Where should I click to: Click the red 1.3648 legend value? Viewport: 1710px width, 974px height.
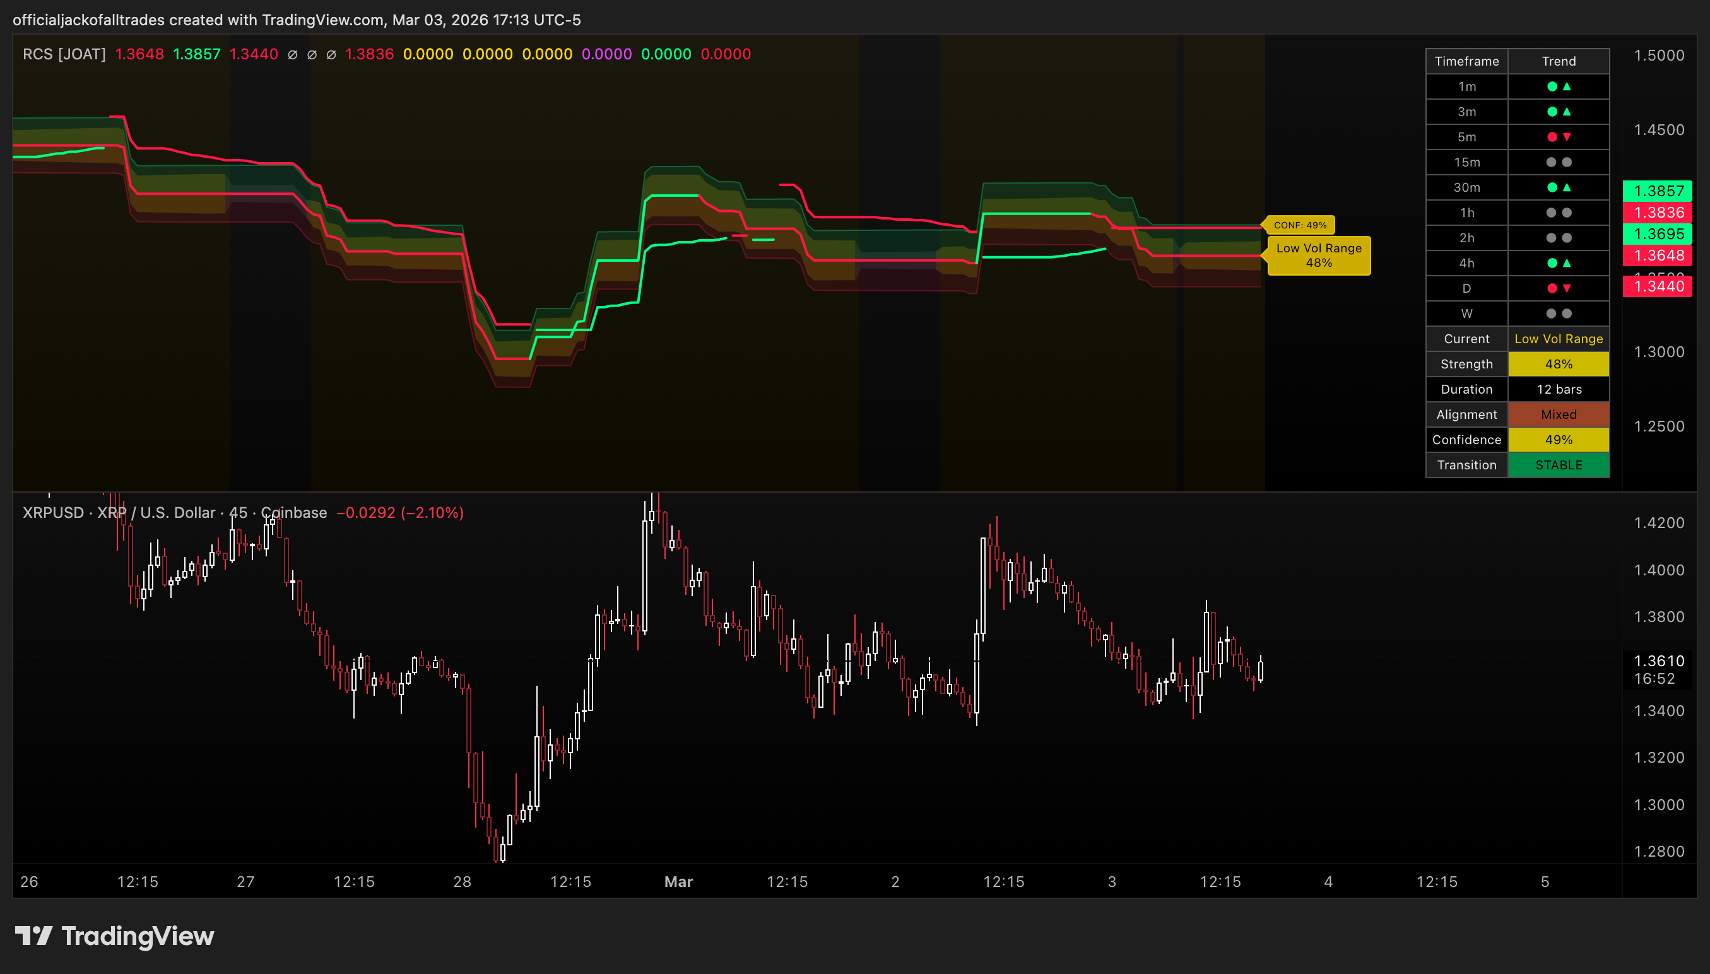pos(139,54)
